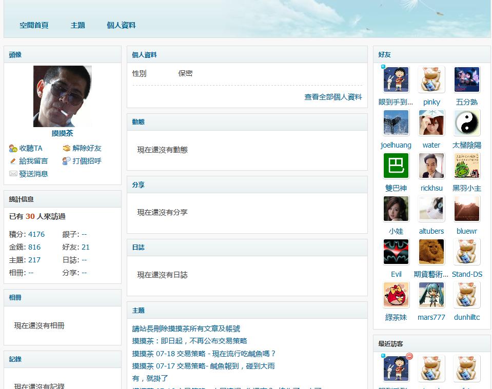Image resolution: width=492 pixels, height=389 pixels.
Task: Click the 最近訪客 panel header
Action: [431, 343]
